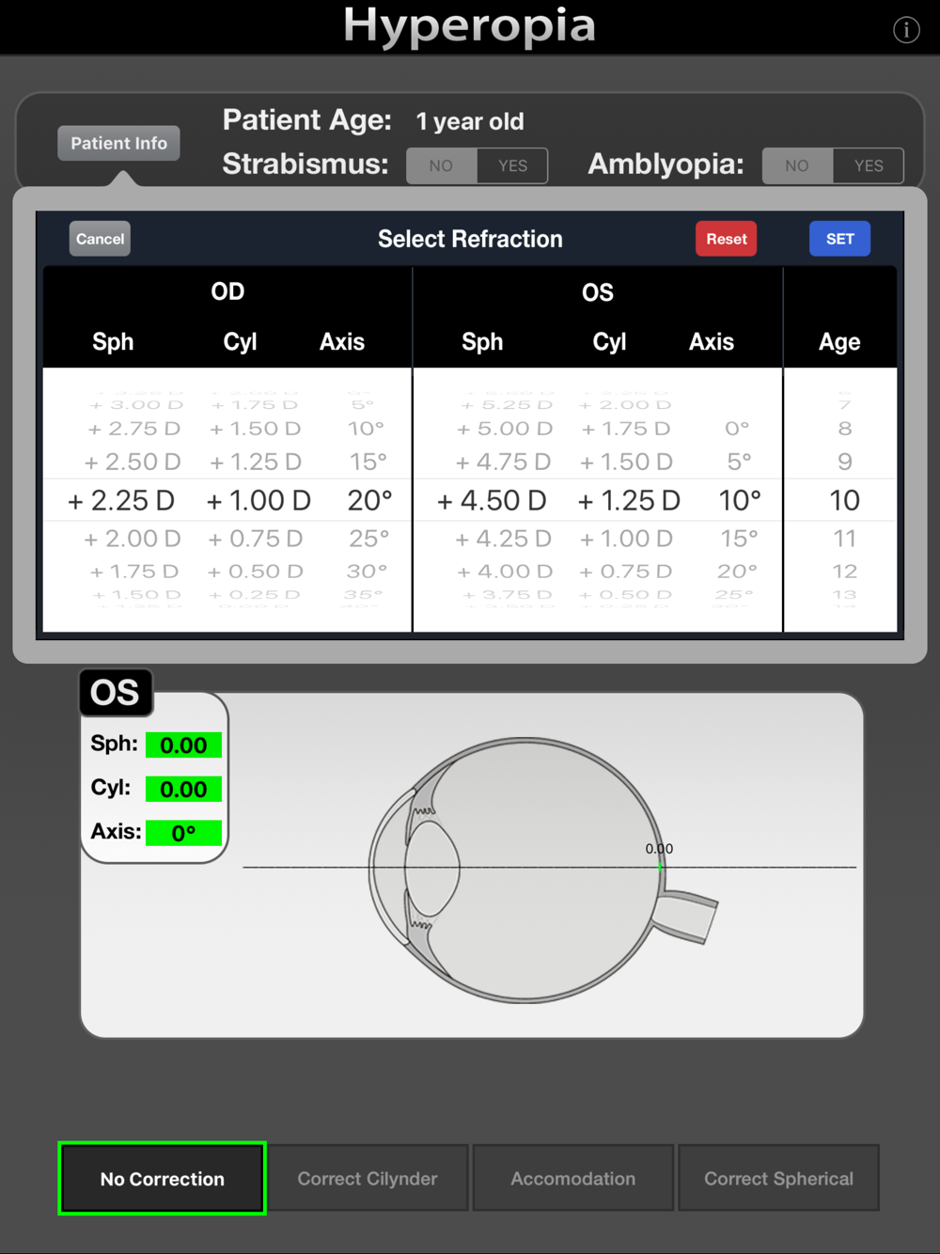Tap the Patient Info button
Screen dimensions: 940x1254
click(118, 143)
